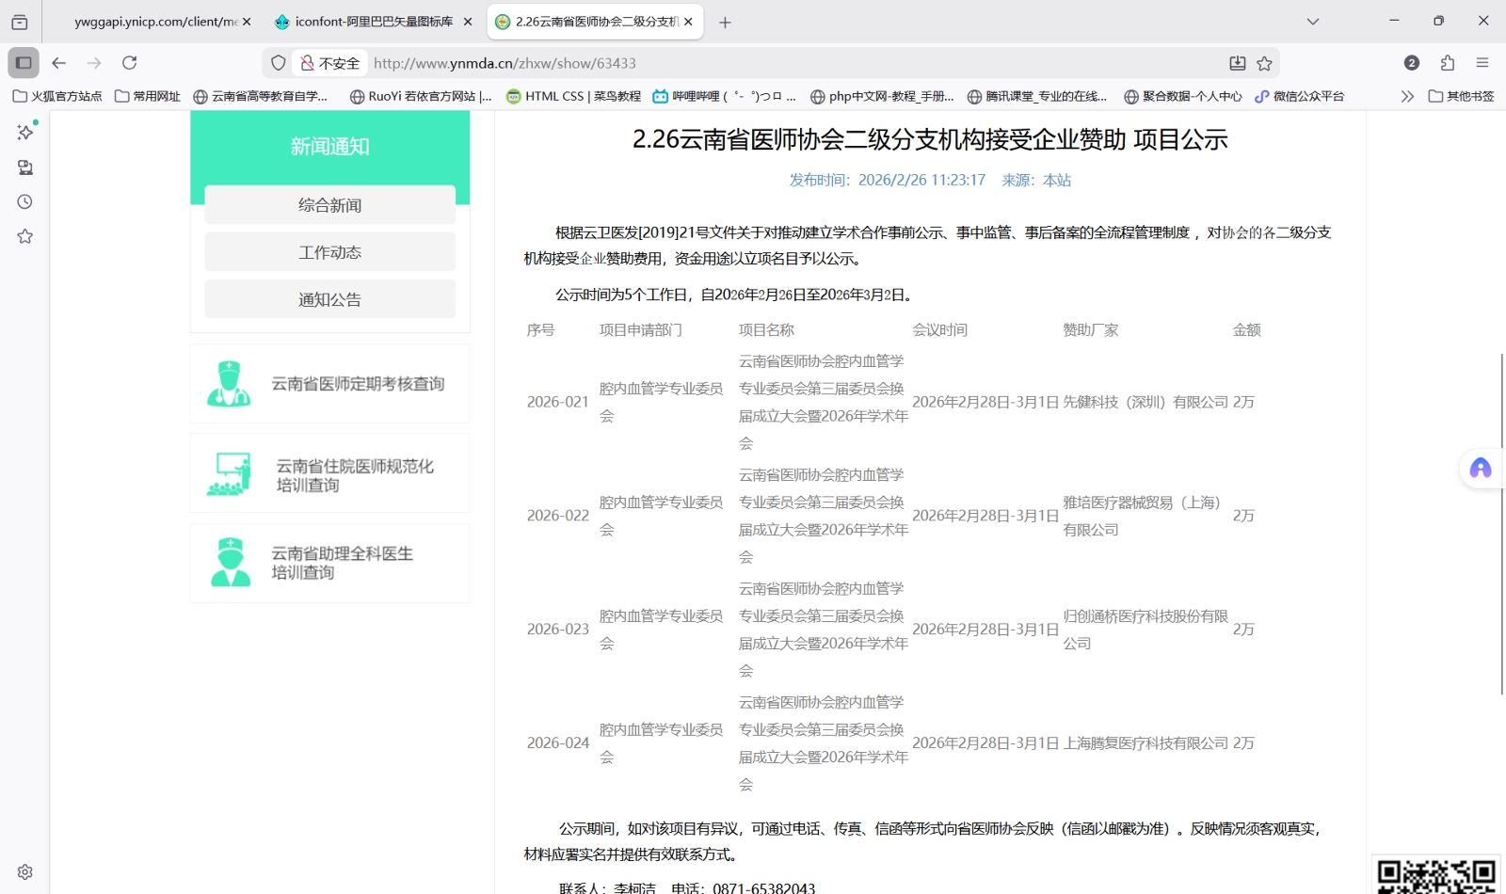
Task: Click the account icon showing badge 2
Action: 1411,63
